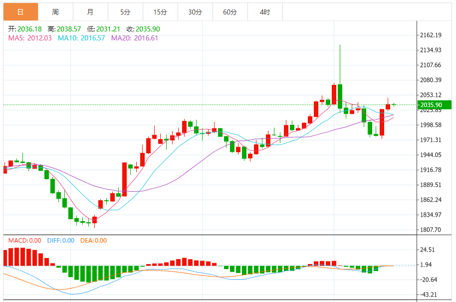The height and width of the screenshot is (302, 456).
Task: Switch to the 月 monthly tab
Action: coord(90,12)
